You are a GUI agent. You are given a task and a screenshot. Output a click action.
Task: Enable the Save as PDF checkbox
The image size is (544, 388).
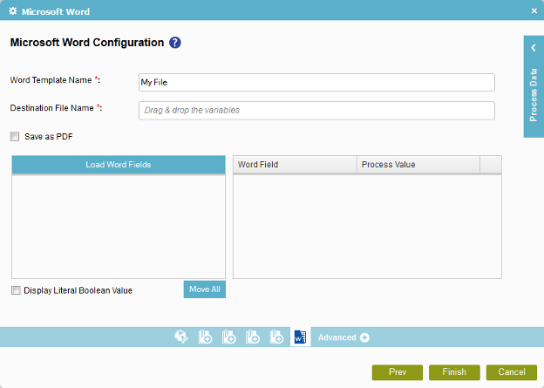point(15,136)
